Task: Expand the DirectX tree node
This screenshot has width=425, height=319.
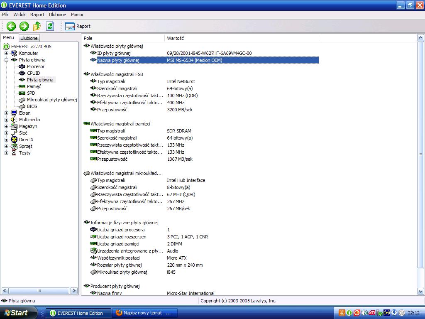Action: coord(7,140)
